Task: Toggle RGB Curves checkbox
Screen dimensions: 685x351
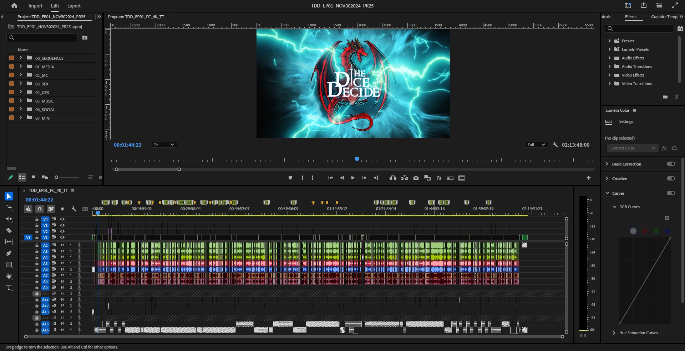Action: pos(667,218)
